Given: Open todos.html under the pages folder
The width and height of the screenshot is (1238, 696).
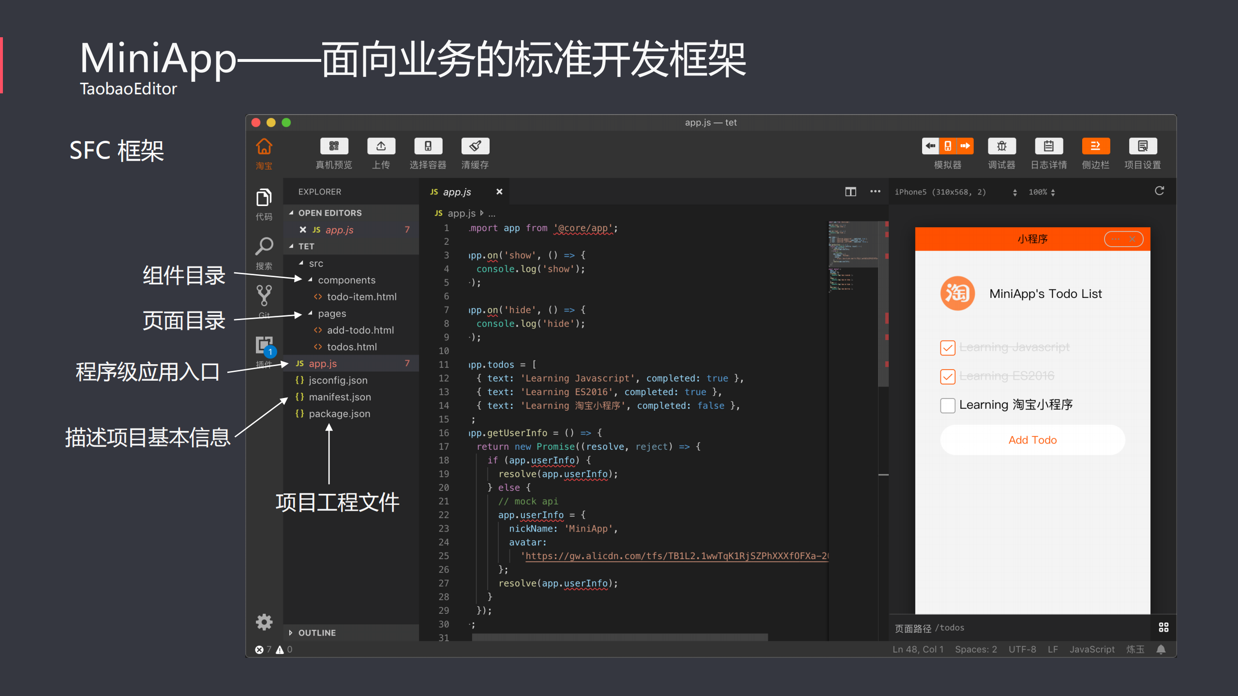Looking at the screenshot, I should (352, 346).
